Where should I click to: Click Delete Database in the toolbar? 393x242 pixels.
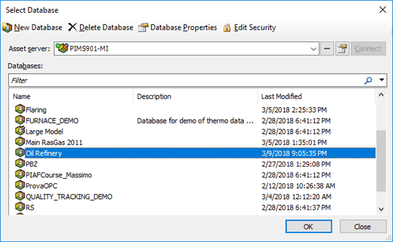click(101, 27)
